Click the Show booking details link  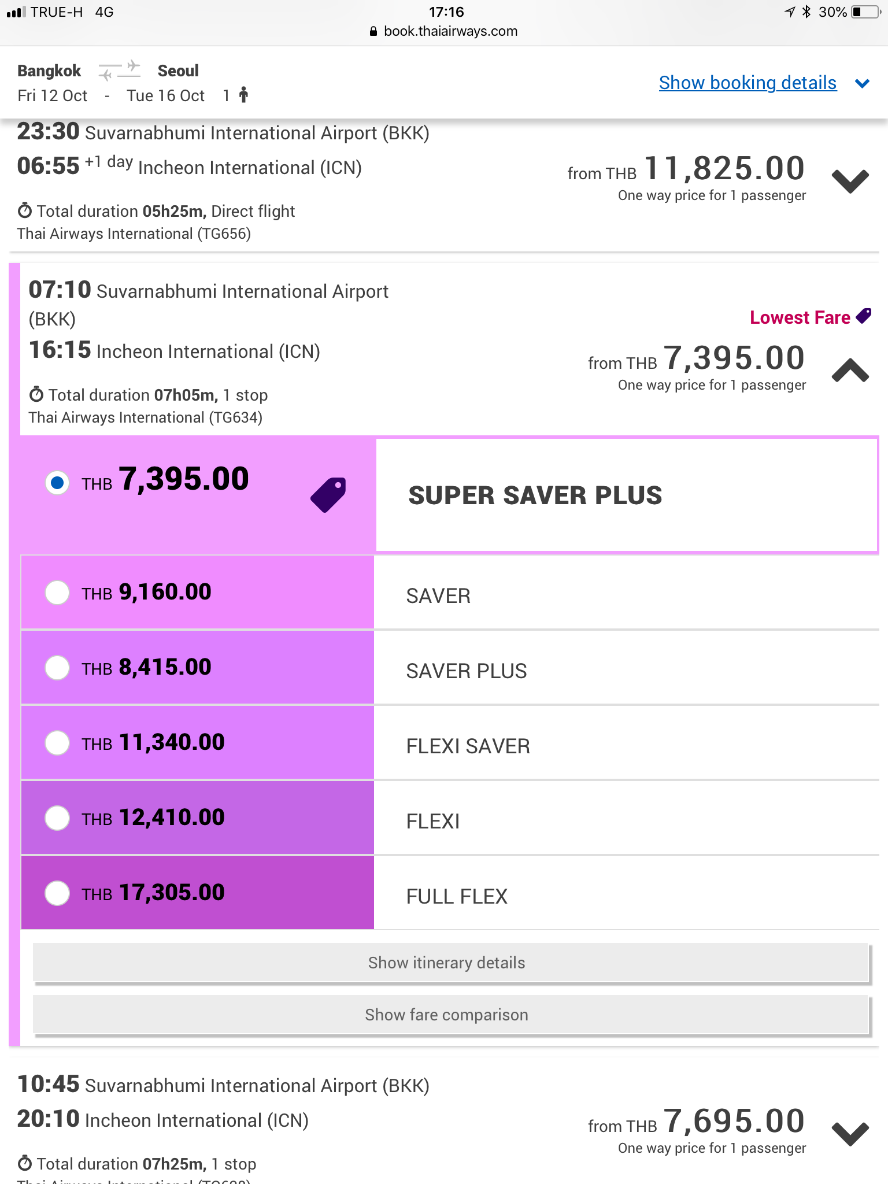[748, 83]
